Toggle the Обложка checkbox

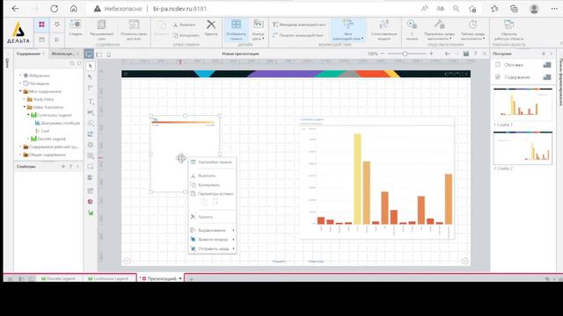coord(498,65)
